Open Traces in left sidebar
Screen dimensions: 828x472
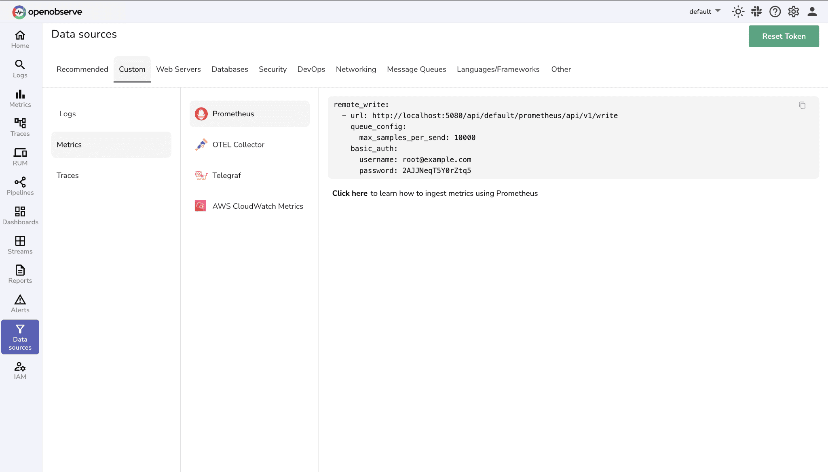click(x=20, y=128)
